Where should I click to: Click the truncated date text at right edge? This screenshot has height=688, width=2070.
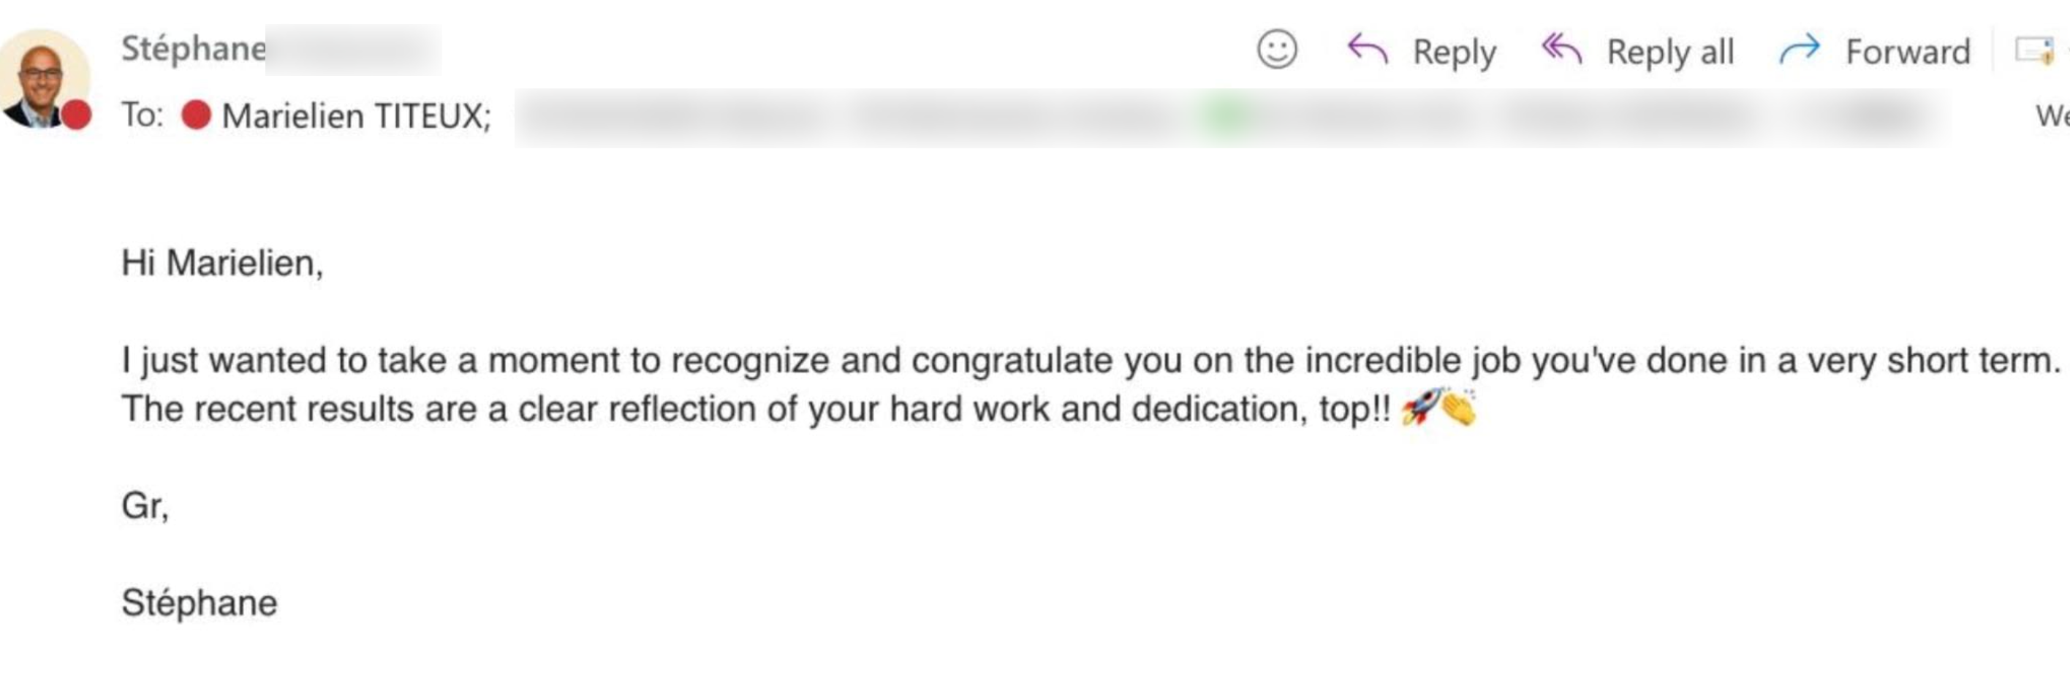pyautogui.click(x=2052, y=115)
